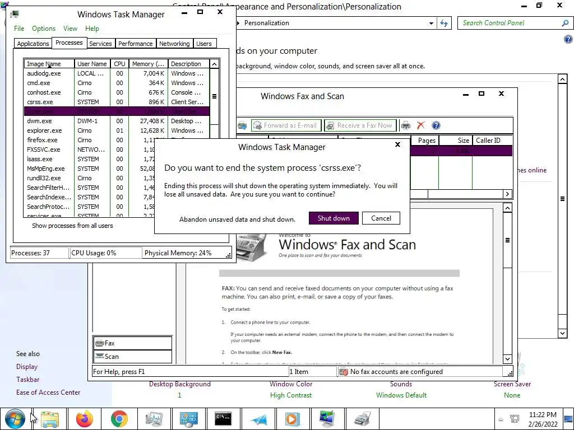This screenshot has width=574, height=430.
Task: Click the fax preview pane scrollbar thumb
Action: pos(507,240)
